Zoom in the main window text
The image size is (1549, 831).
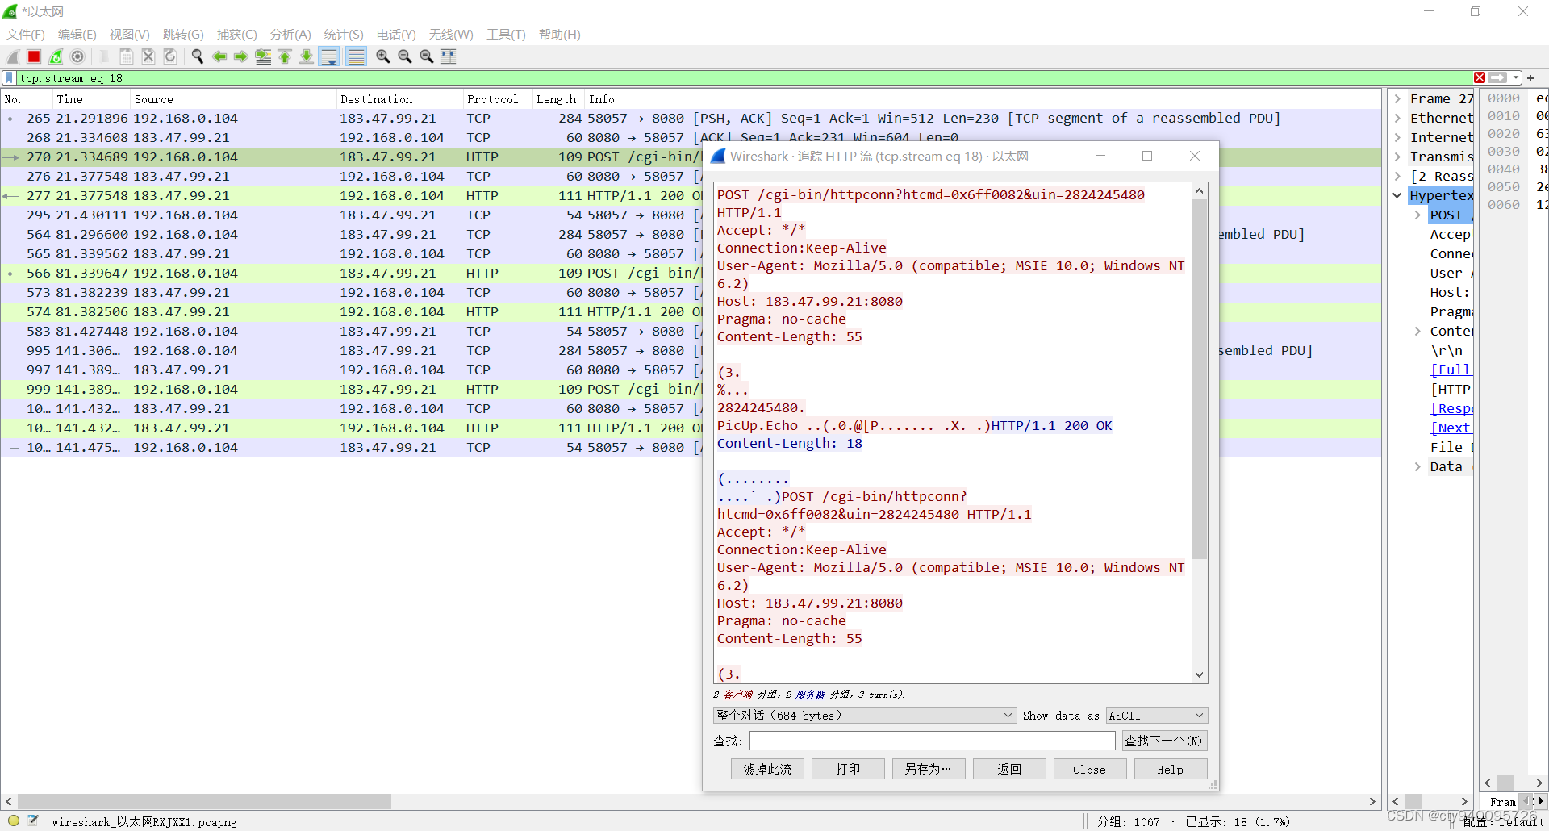pyautogui.click(x=383, y=56)
